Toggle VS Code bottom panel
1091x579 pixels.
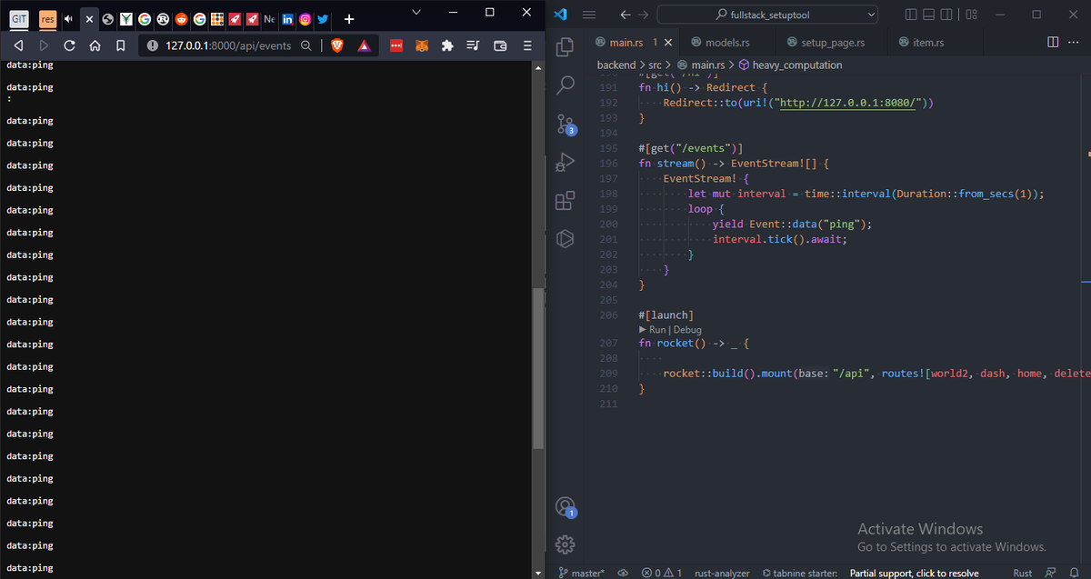[x=929, y=14]
